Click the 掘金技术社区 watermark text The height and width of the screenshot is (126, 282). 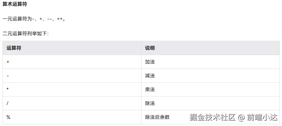(x=213, y=117)
